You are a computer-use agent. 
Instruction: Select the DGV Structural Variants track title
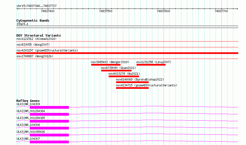coord(39,35)
